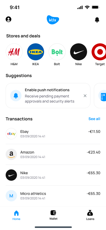Open notifications via the bell icon

(x=97, y=20)
